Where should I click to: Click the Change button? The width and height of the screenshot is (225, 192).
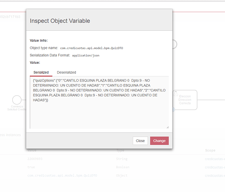click(159, 141)
